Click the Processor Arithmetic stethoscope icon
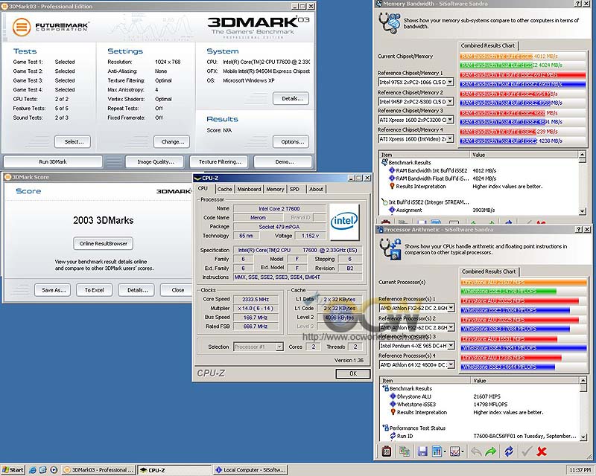596x476 pixels. (x=390, y=249)
